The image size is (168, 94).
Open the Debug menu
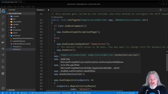click(x=22, y=7)
